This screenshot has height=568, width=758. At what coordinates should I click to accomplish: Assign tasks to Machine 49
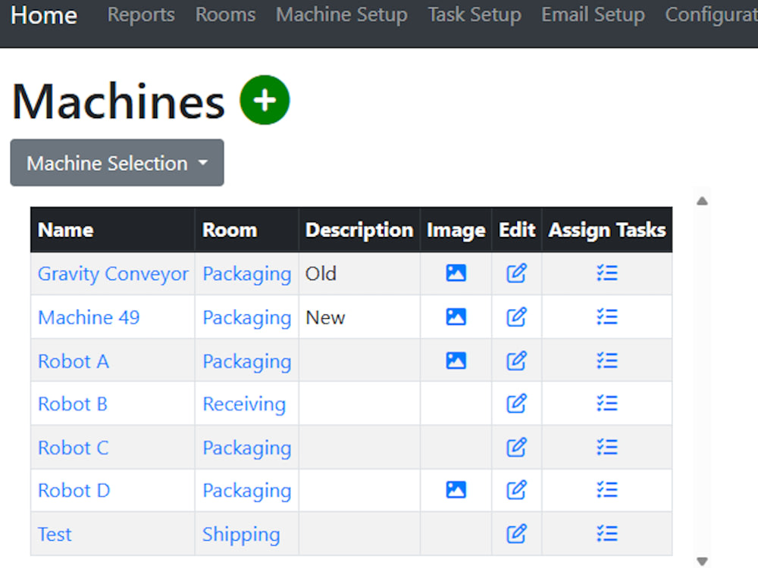(x=606, y=317)
